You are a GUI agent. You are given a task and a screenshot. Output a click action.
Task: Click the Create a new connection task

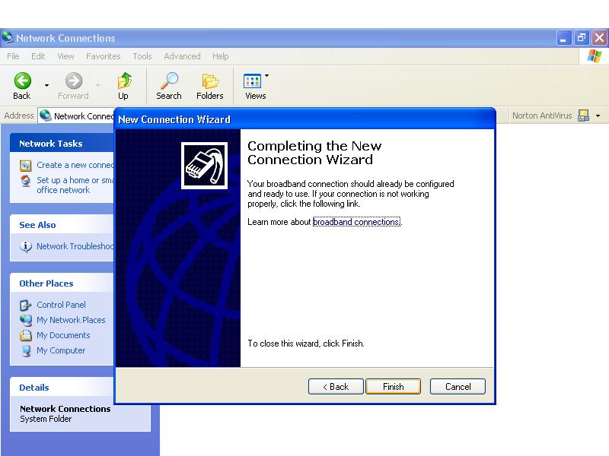click(x=75, y=165)
